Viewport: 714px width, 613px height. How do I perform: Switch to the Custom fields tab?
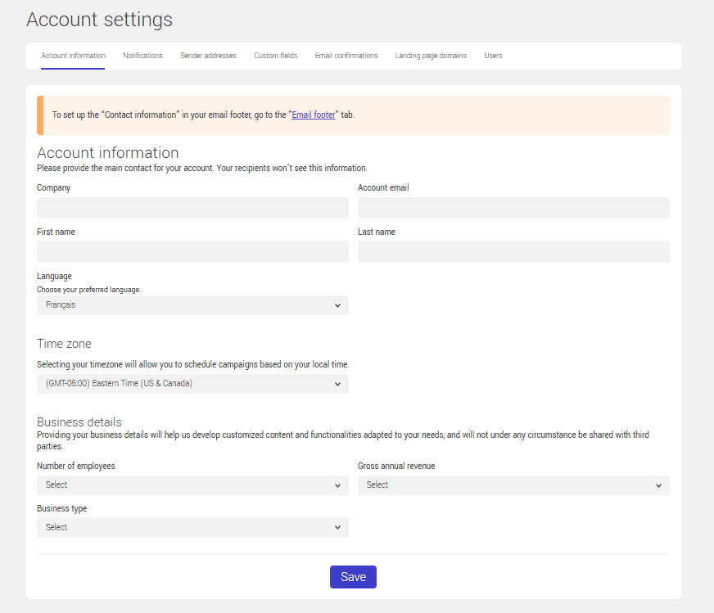click(275, 55)
